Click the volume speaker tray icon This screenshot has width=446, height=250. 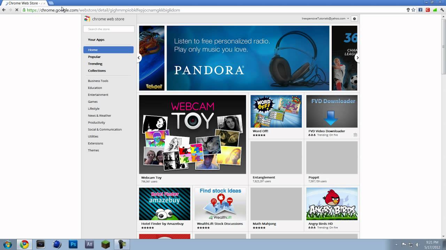coord(417,245)
